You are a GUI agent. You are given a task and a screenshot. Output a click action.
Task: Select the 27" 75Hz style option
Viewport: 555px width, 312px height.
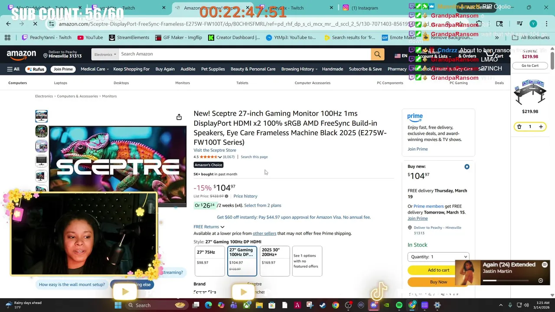[x=210, y=261]
